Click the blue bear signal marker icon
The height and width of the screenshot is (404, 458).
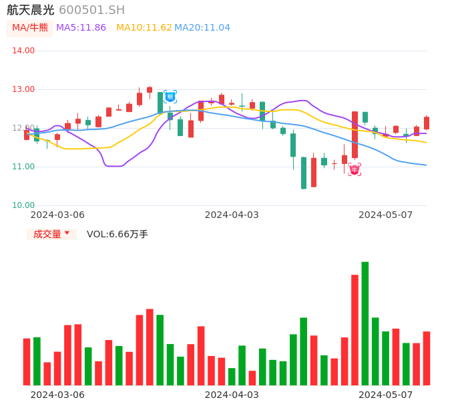pyautogui.click(x=170, y=97)
